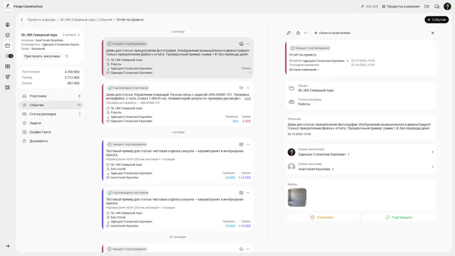455x256 pixels.
Task: Click the icon on the JIRA DEMO card
Action: pyautogui.click(x=241, y=87)
